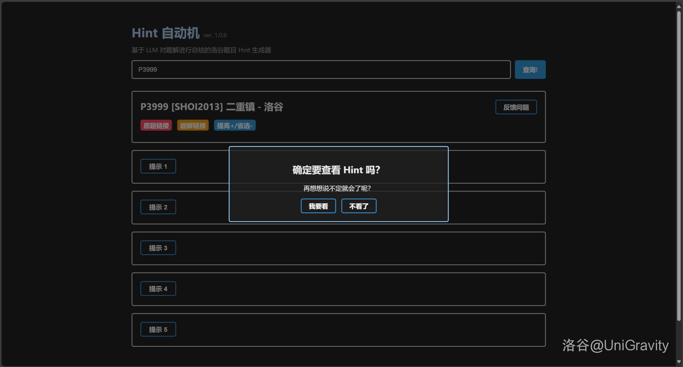
Task: Click the P3999 [SHOI2013] 二重镇 problem title
Action: point(212,107)
